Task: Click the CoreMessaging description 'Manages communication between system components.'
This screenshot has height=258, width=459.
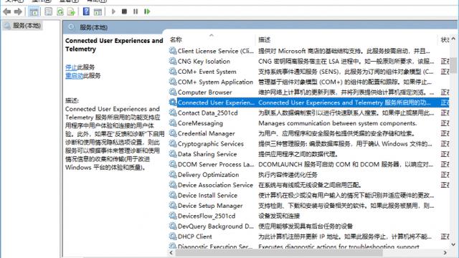Action: pyautogui.click(x=338, y=123)
